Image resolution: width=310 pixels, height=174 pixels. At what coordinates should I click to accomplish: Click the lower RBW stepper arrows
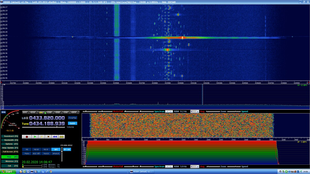169,167
